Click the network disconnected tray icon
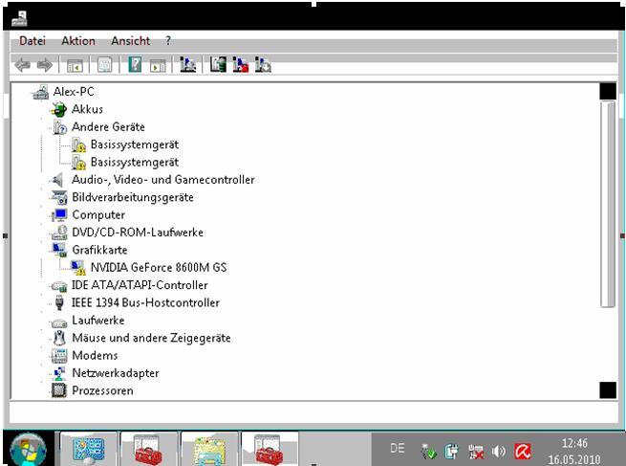Screen dimensions: 626x466 tap(476, 452)
